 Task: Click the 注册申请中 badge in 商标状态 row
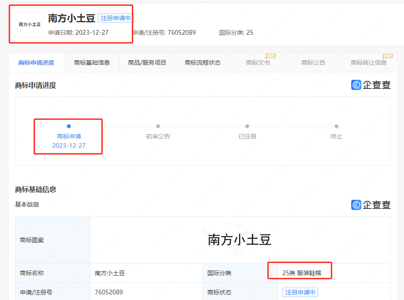pyautogui.click(x=300, y=292)
